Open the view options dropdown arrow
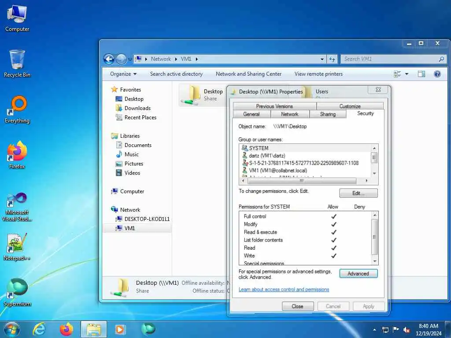The width and height of the screenshot is (451, 338). pyautogui.click(x=407, y=74)
